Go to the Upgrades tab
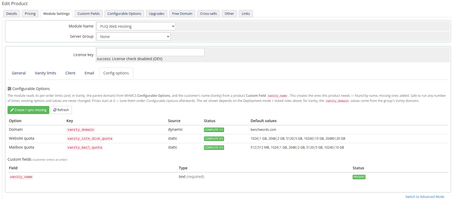This screenshot has height=199, width=452. click(157, 13)
